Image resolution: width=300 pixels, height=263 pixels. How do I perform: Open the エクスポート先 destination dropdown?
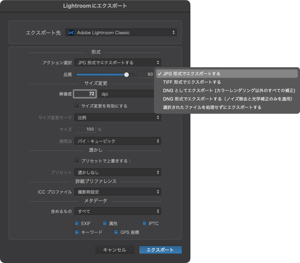click(121, 33)
